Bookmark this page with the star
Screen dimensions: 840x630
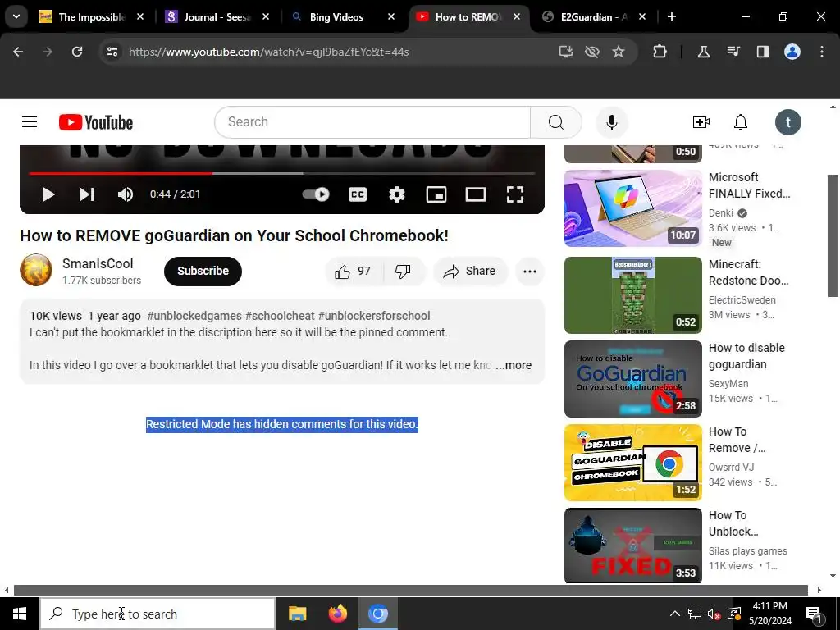pyautogui.click(x=619, y=52)
